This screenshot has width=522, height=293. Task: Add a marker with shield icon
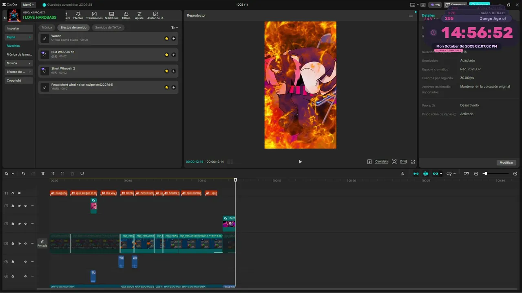(82, 174)
